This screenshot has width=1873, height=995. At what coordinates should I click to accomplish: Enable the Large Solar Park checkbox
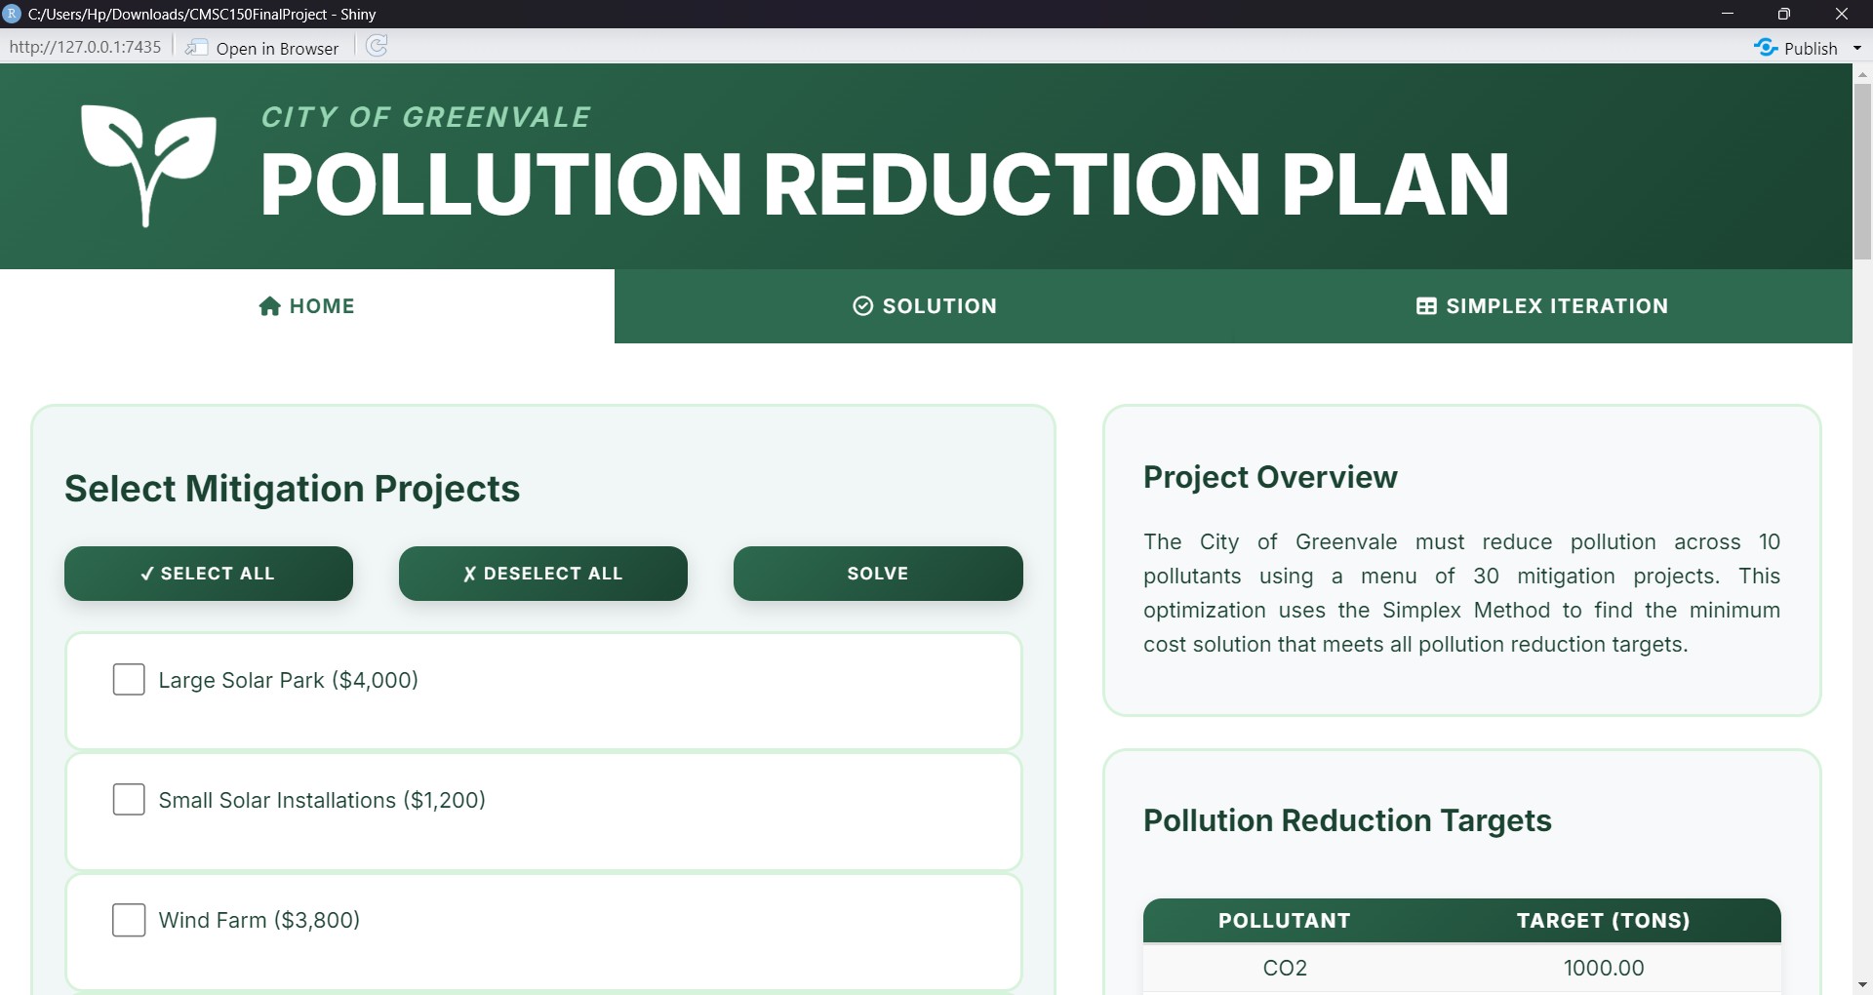pos(128,679)
